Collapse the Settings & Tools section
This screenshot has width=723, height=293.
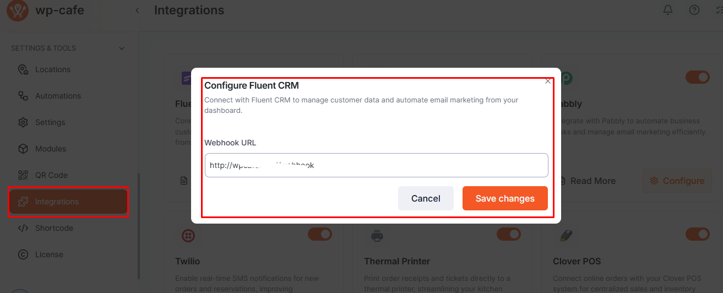tap(122, 48)
